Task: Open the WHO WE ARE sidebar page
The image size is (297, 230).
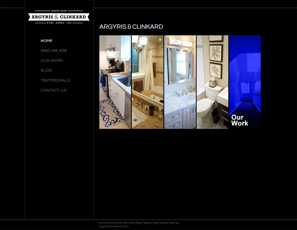Action: click(x=54, y=51)
